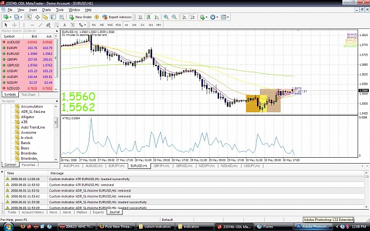The image size is (370, 231).
Task: Click the yellow MetaQuotes Language Editor icon
Action: [96, 17]
